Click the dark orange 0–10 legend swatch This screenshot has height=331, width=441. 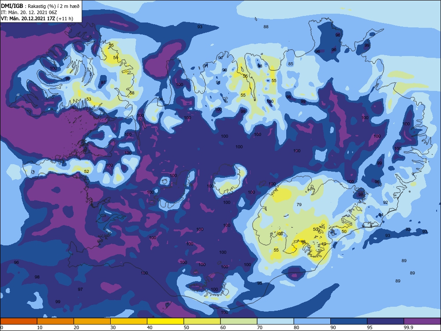[19, 321]
